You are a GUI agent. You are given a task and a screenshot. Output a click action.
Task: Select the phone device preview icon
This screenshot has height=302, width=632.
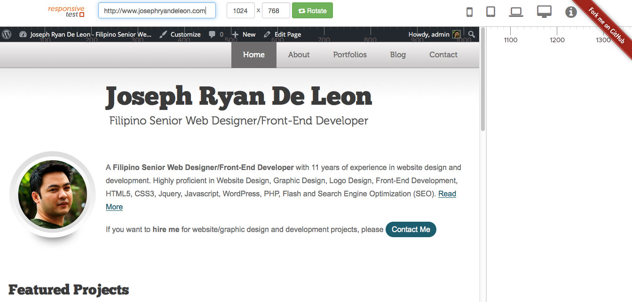pyautogui.click(x=469, y=11)
